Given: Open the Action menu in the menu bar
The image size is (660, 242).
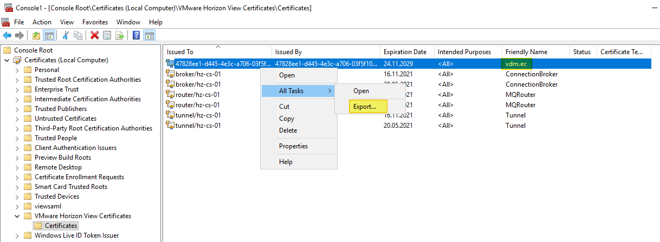Looking at the screenshot, I should click(42, 22).
